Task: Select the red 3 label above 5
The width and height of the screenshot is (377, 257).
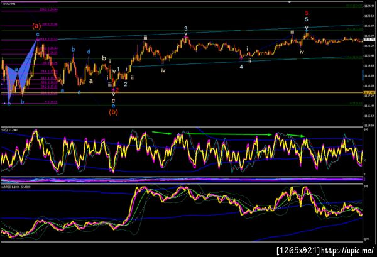Action: (x=307, y=13)
